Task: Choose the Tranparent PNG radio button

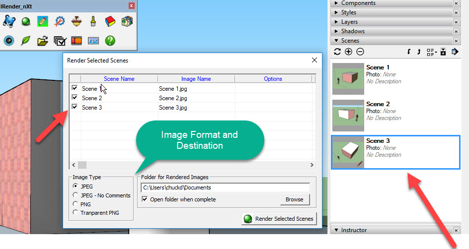Action: (76, 212)
